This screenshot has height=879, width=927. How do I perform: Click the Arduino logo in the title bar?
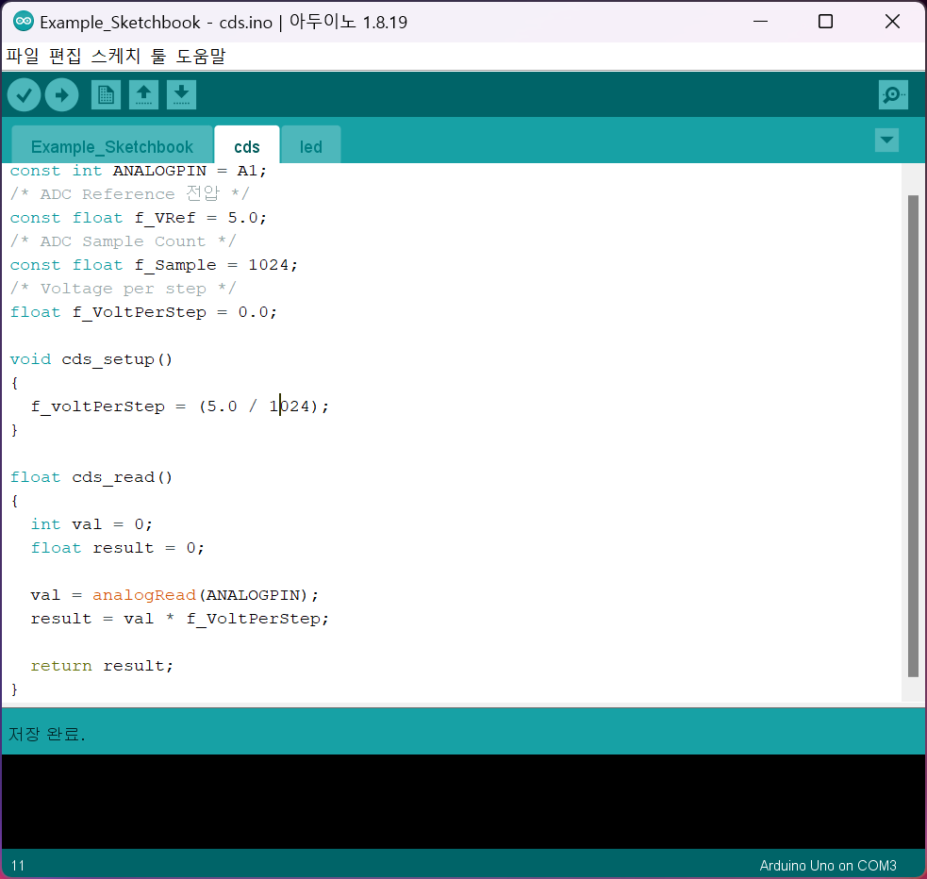pyautogui.click(x=24, y=22)
